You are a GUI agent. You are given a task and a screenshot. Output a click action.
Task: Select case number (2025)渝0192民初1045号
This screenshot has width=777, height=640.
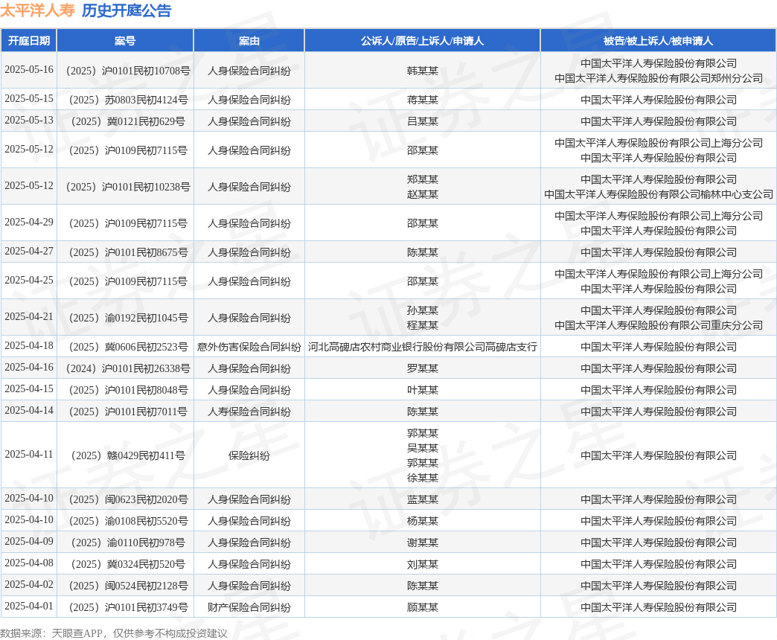(x=128, y=318)
